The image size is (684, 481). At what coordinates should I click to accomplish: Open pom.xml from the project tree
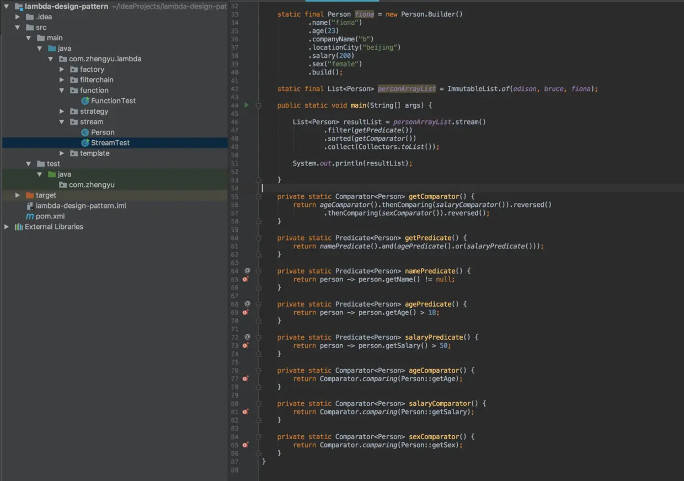point(50,216)
